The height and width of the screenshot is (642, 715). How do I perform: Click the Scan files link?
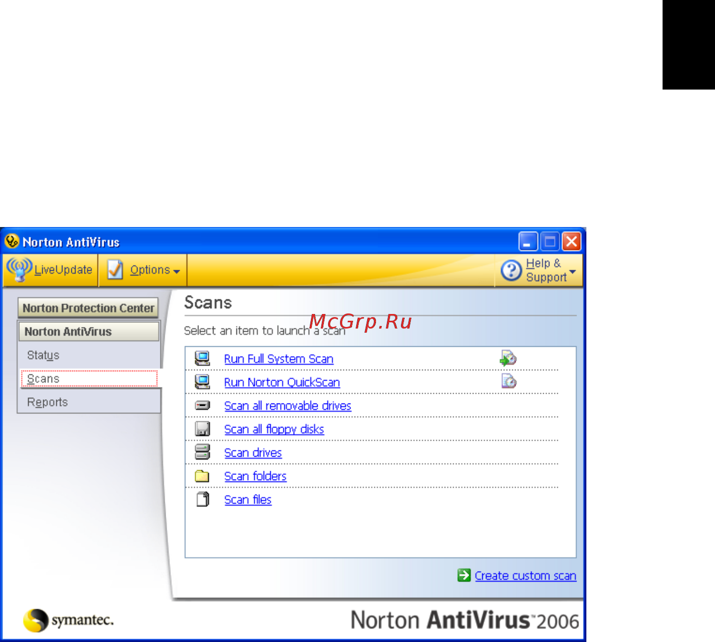click(x=248, y=499)
